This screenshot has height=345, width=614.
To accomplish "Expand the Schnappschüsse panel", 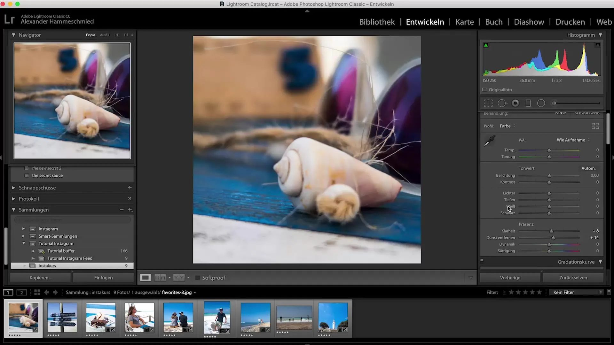I will (13, 188).
